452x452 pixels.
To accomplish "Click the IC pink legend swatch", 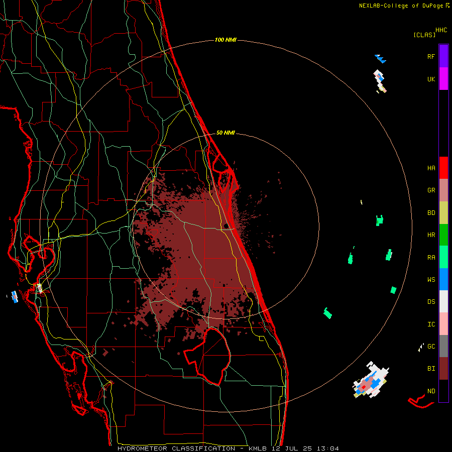I will [x=443, y=324].
